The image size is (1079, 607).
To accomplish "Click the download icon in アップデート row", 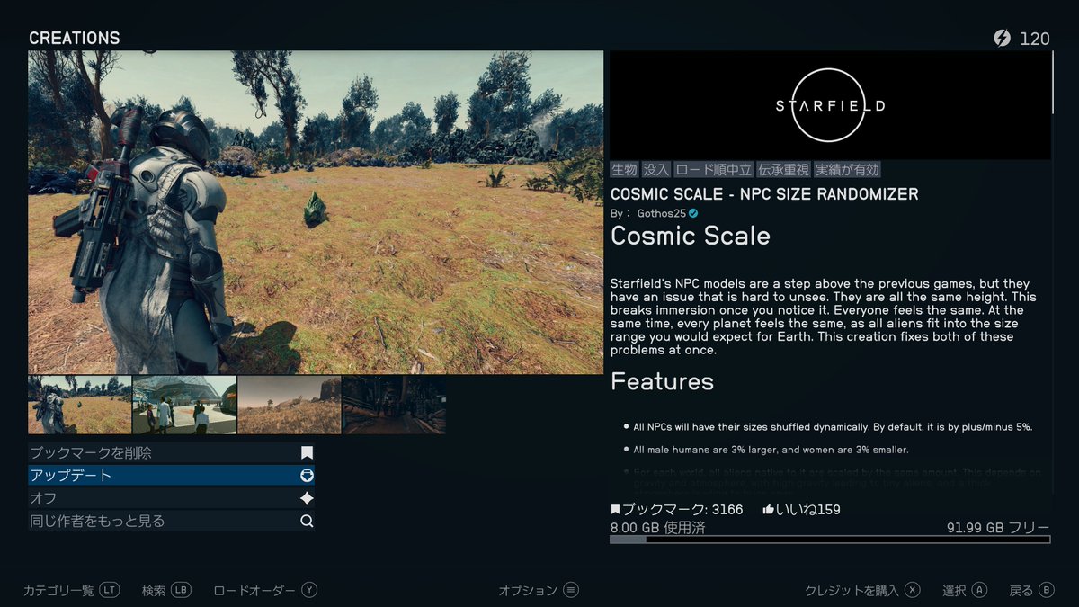I will click(307, 476).
